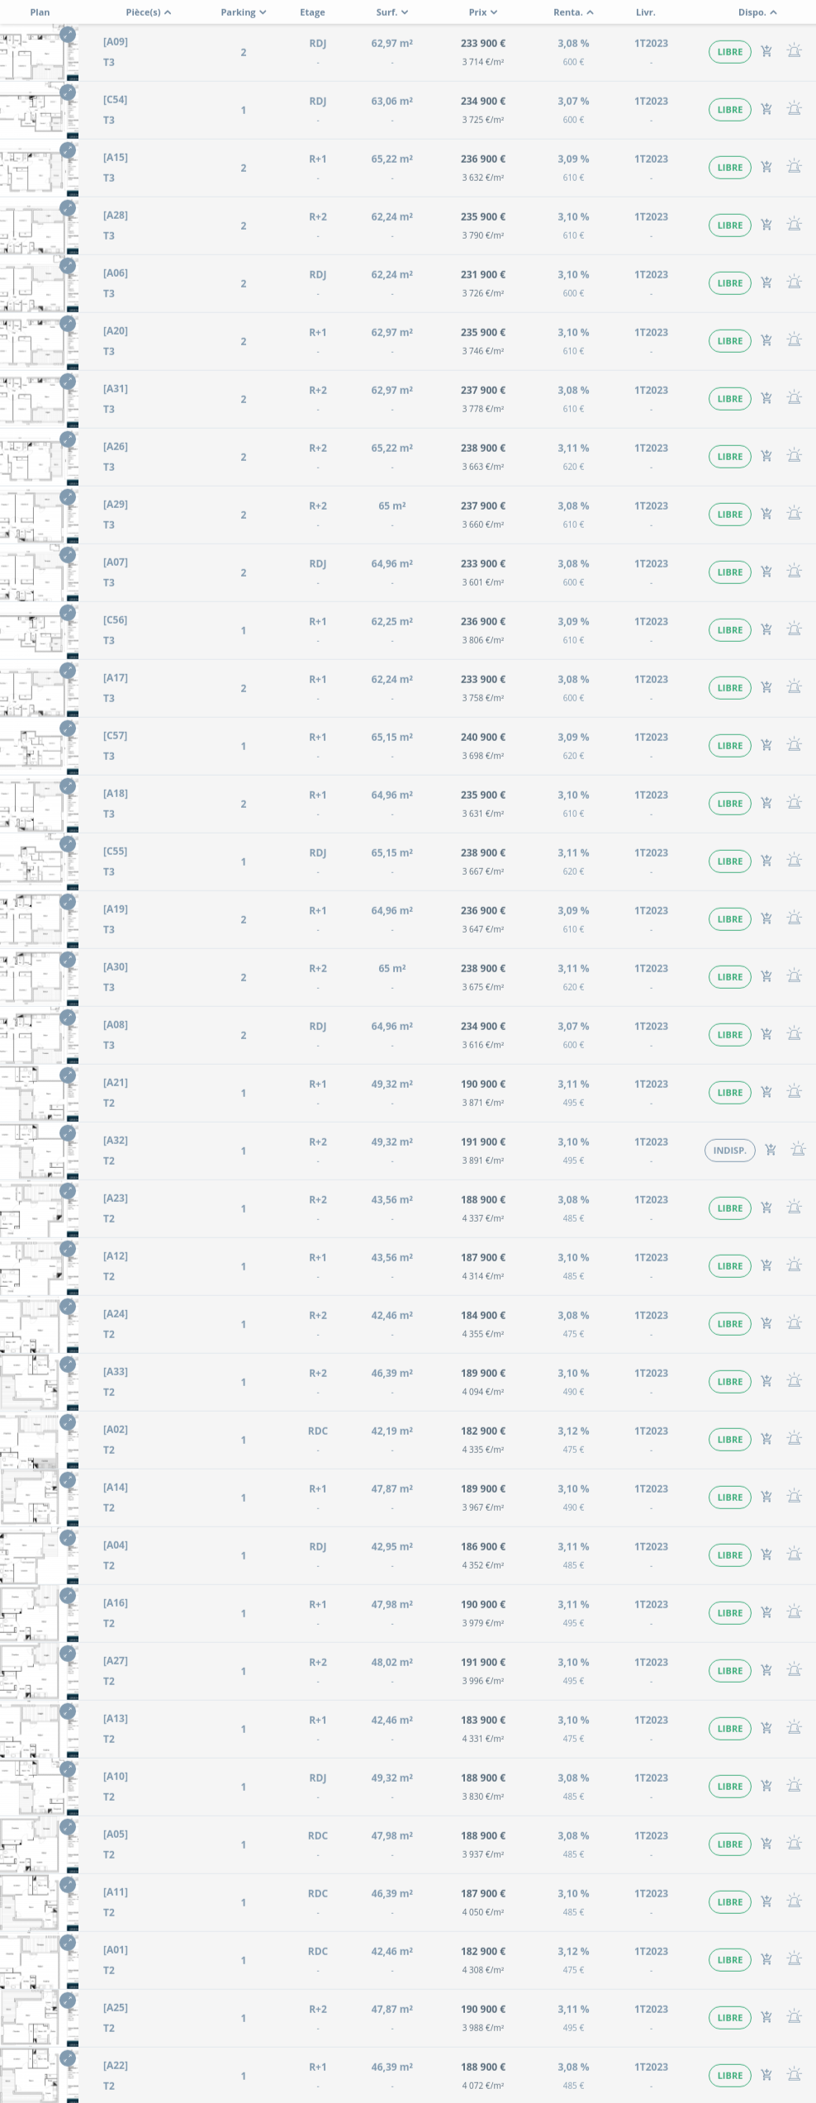Screen dimensions: 816x2103
Task: Click the alert siren for lot A27
Action: 795,1670
